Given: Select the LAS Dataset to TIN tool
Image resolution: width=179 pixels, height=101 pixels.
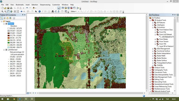Looking at the screenshot, I should point(166,37).
